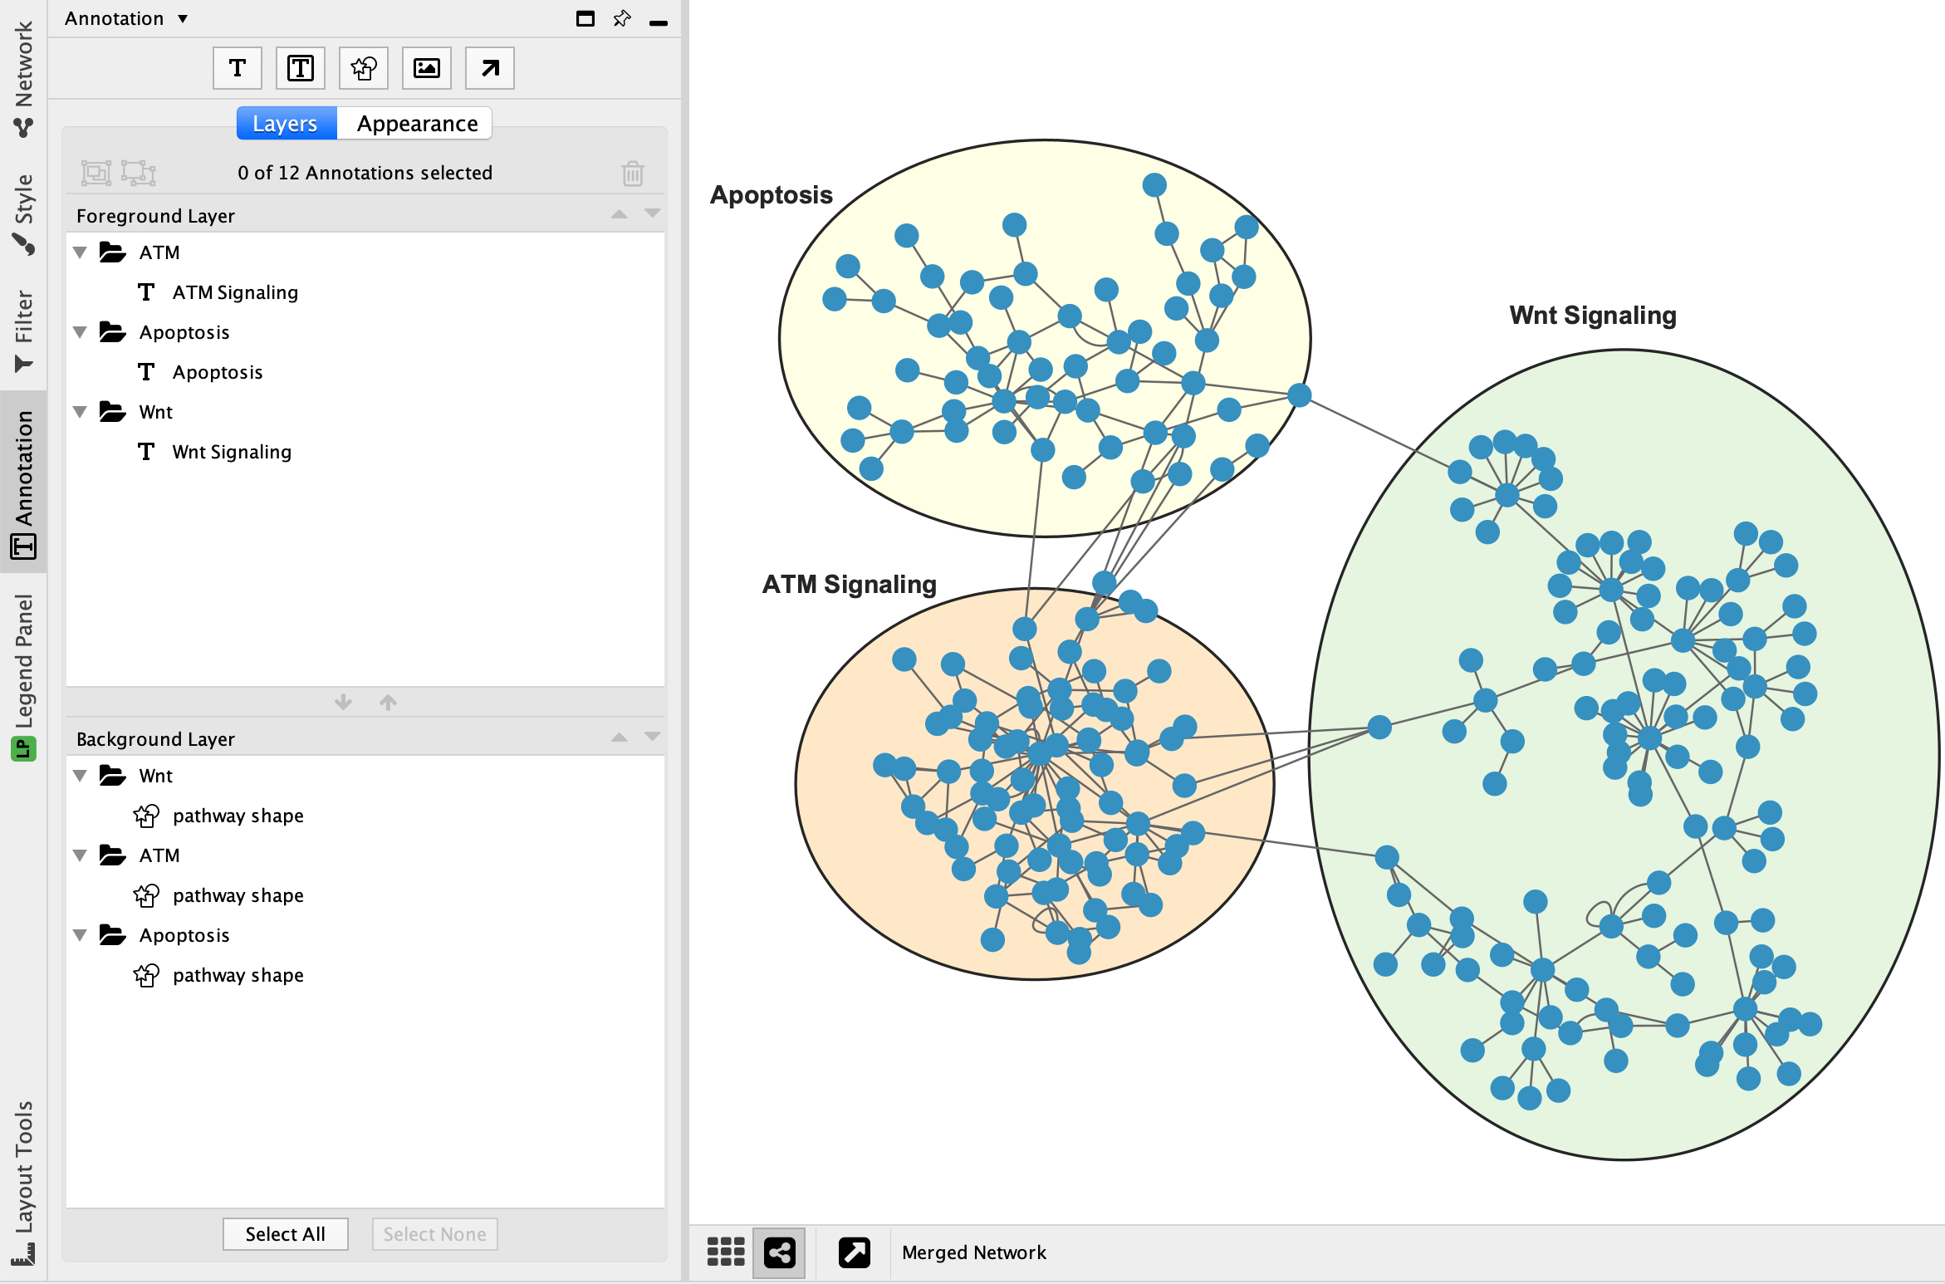Collapse the foreground ATM group
The image size is (1945, 1284).
[x=81, y=252]
